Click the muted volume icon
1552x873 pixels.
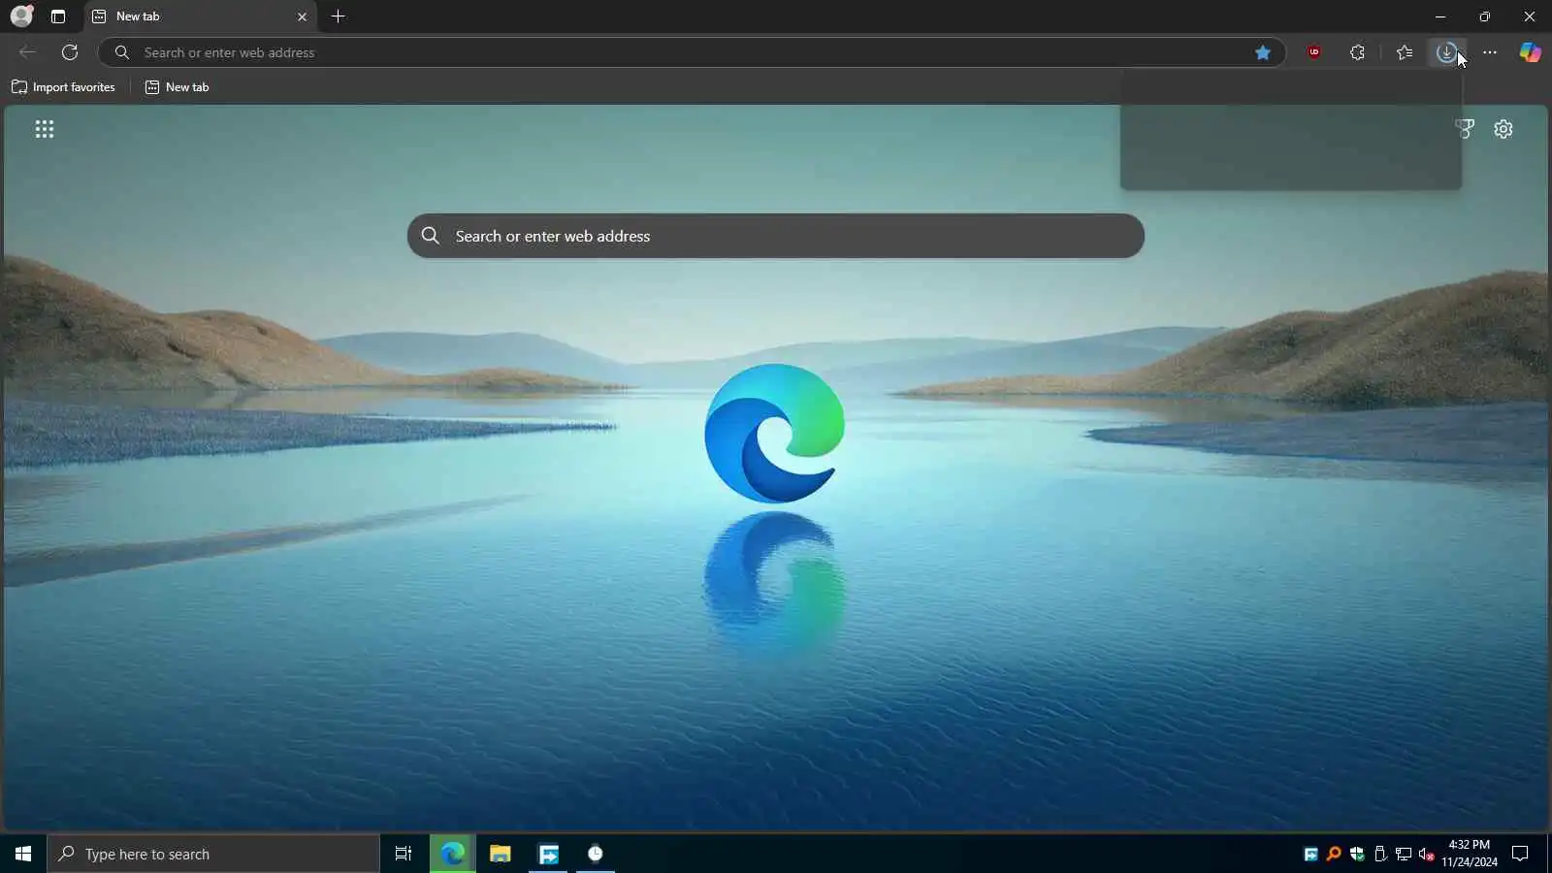(1427, 854)
